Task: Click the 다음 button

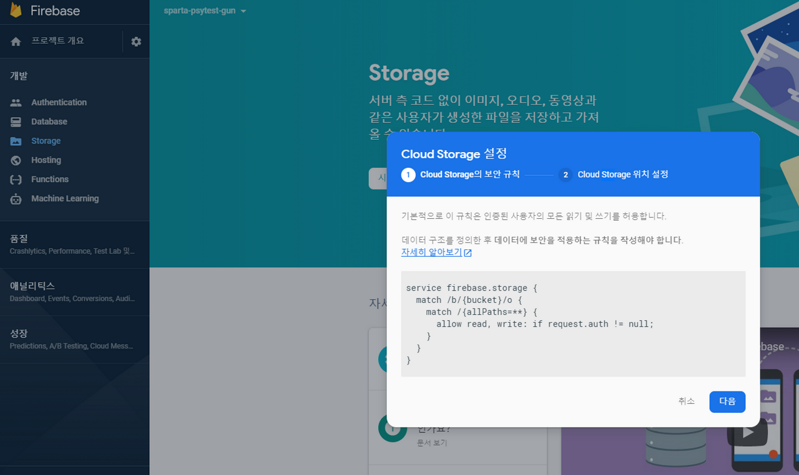Action: [x=727, y=401]
